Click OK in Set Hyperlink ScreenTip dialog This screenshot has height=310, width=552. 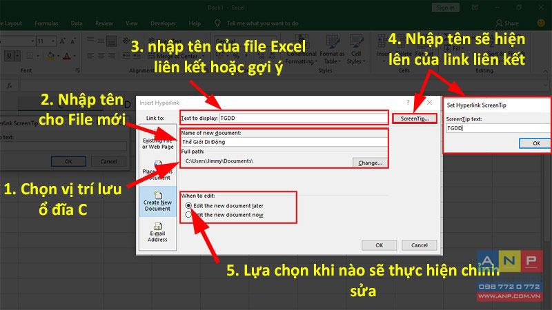coord(535,143)
